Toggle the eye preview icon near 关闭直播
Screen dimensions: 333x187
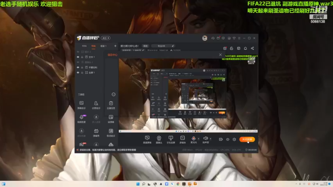click(x=227, y=139)
